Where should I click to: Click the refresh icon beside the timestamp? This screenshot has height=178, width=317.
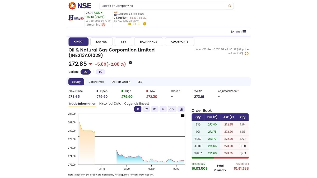246,54
